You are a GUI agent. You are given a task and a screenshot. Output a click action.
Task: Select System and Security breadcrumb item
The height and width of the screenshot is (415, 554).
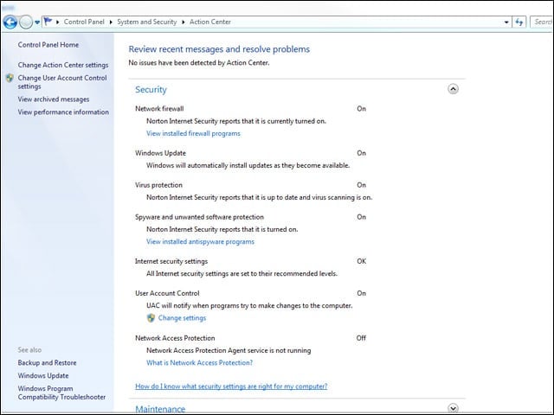coord(147,22)
